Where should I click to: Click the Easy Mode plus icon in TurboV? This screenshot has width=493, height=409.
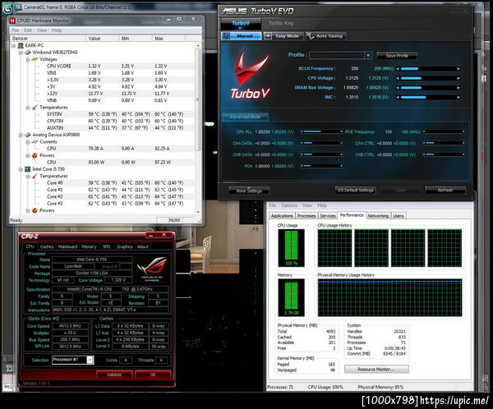coord(268,36)
